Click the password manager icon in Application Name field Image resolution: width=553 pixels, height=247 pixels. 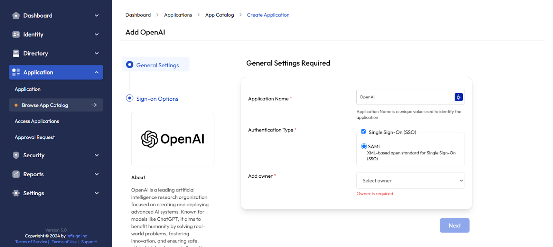click(x=459, y=97)
